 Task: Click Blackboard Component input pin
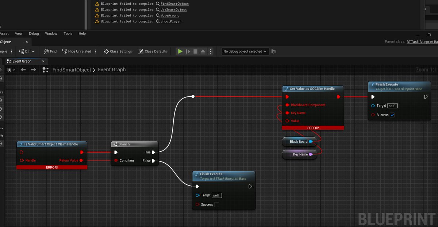(288, 105)
